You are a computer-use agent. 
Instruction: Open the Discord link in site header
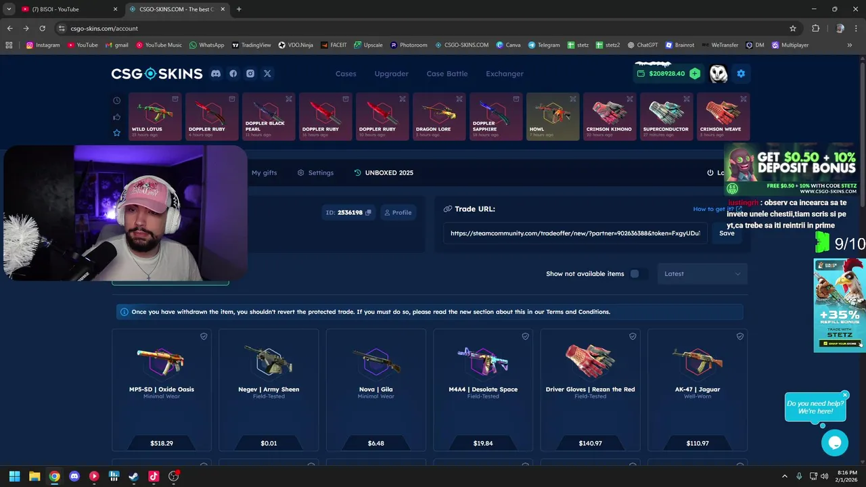coord(216,74)
